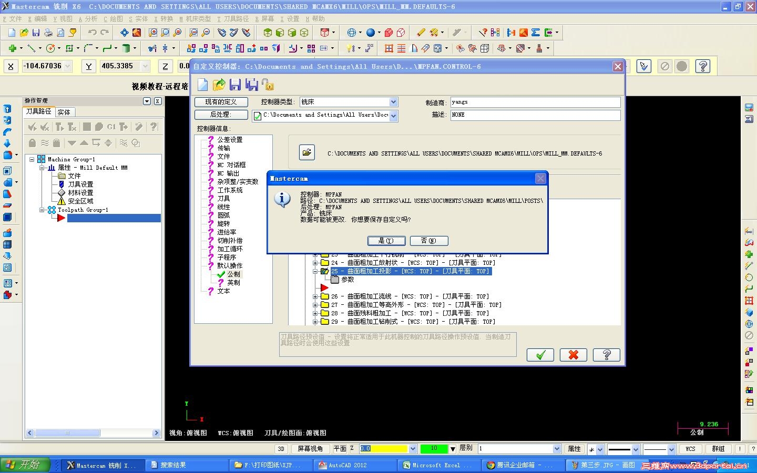This screenshot has width=757, height=473.
Task: Click the green color swatch showing 10
Action: tap(434, 449)
